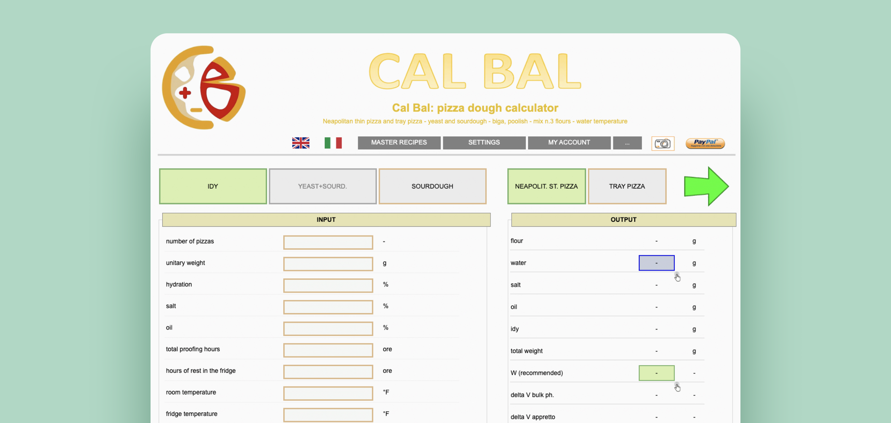Select TRAY PIZZA style
Image resolution: width=891 pixels, height=423 pixels.
pos(627,186)
